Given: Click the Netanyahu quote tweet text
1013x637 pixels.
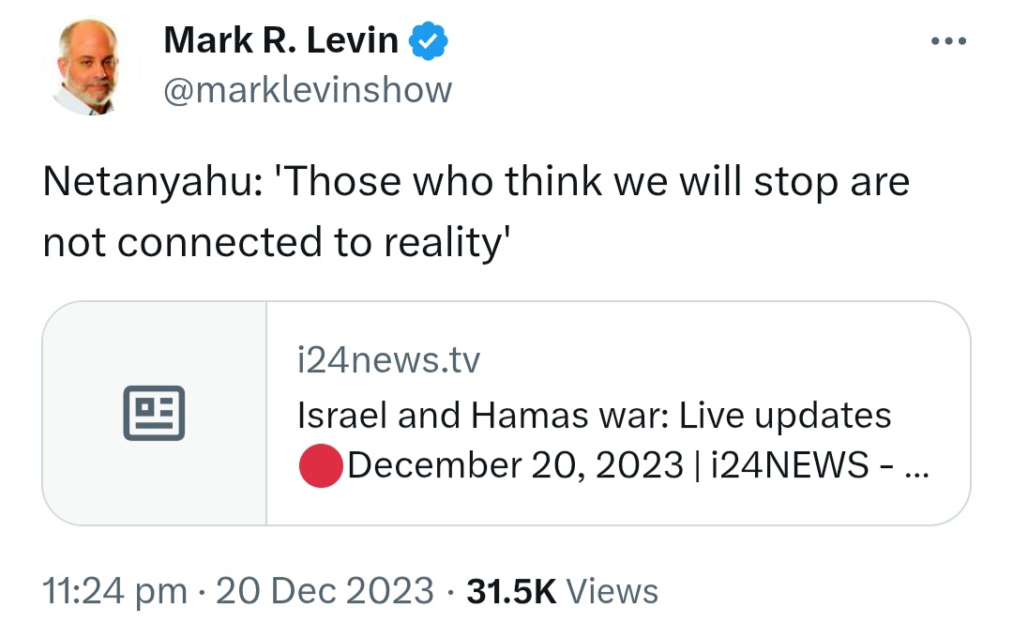Looking at the screenshot, I should click(476, 212).
